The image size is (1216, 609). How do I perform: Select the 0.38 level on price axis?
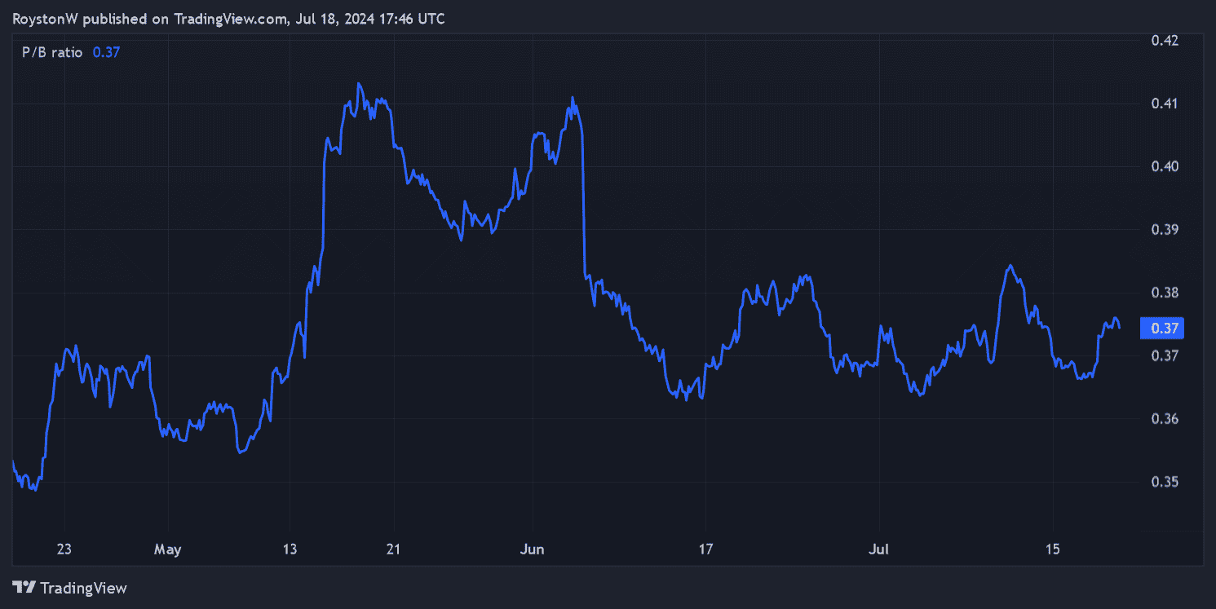point(1165,292)
